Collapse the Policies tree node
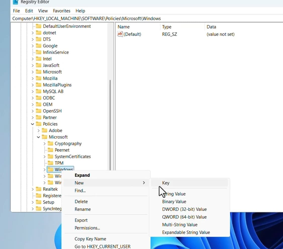283x249 pixels. [x=32, y=124]
